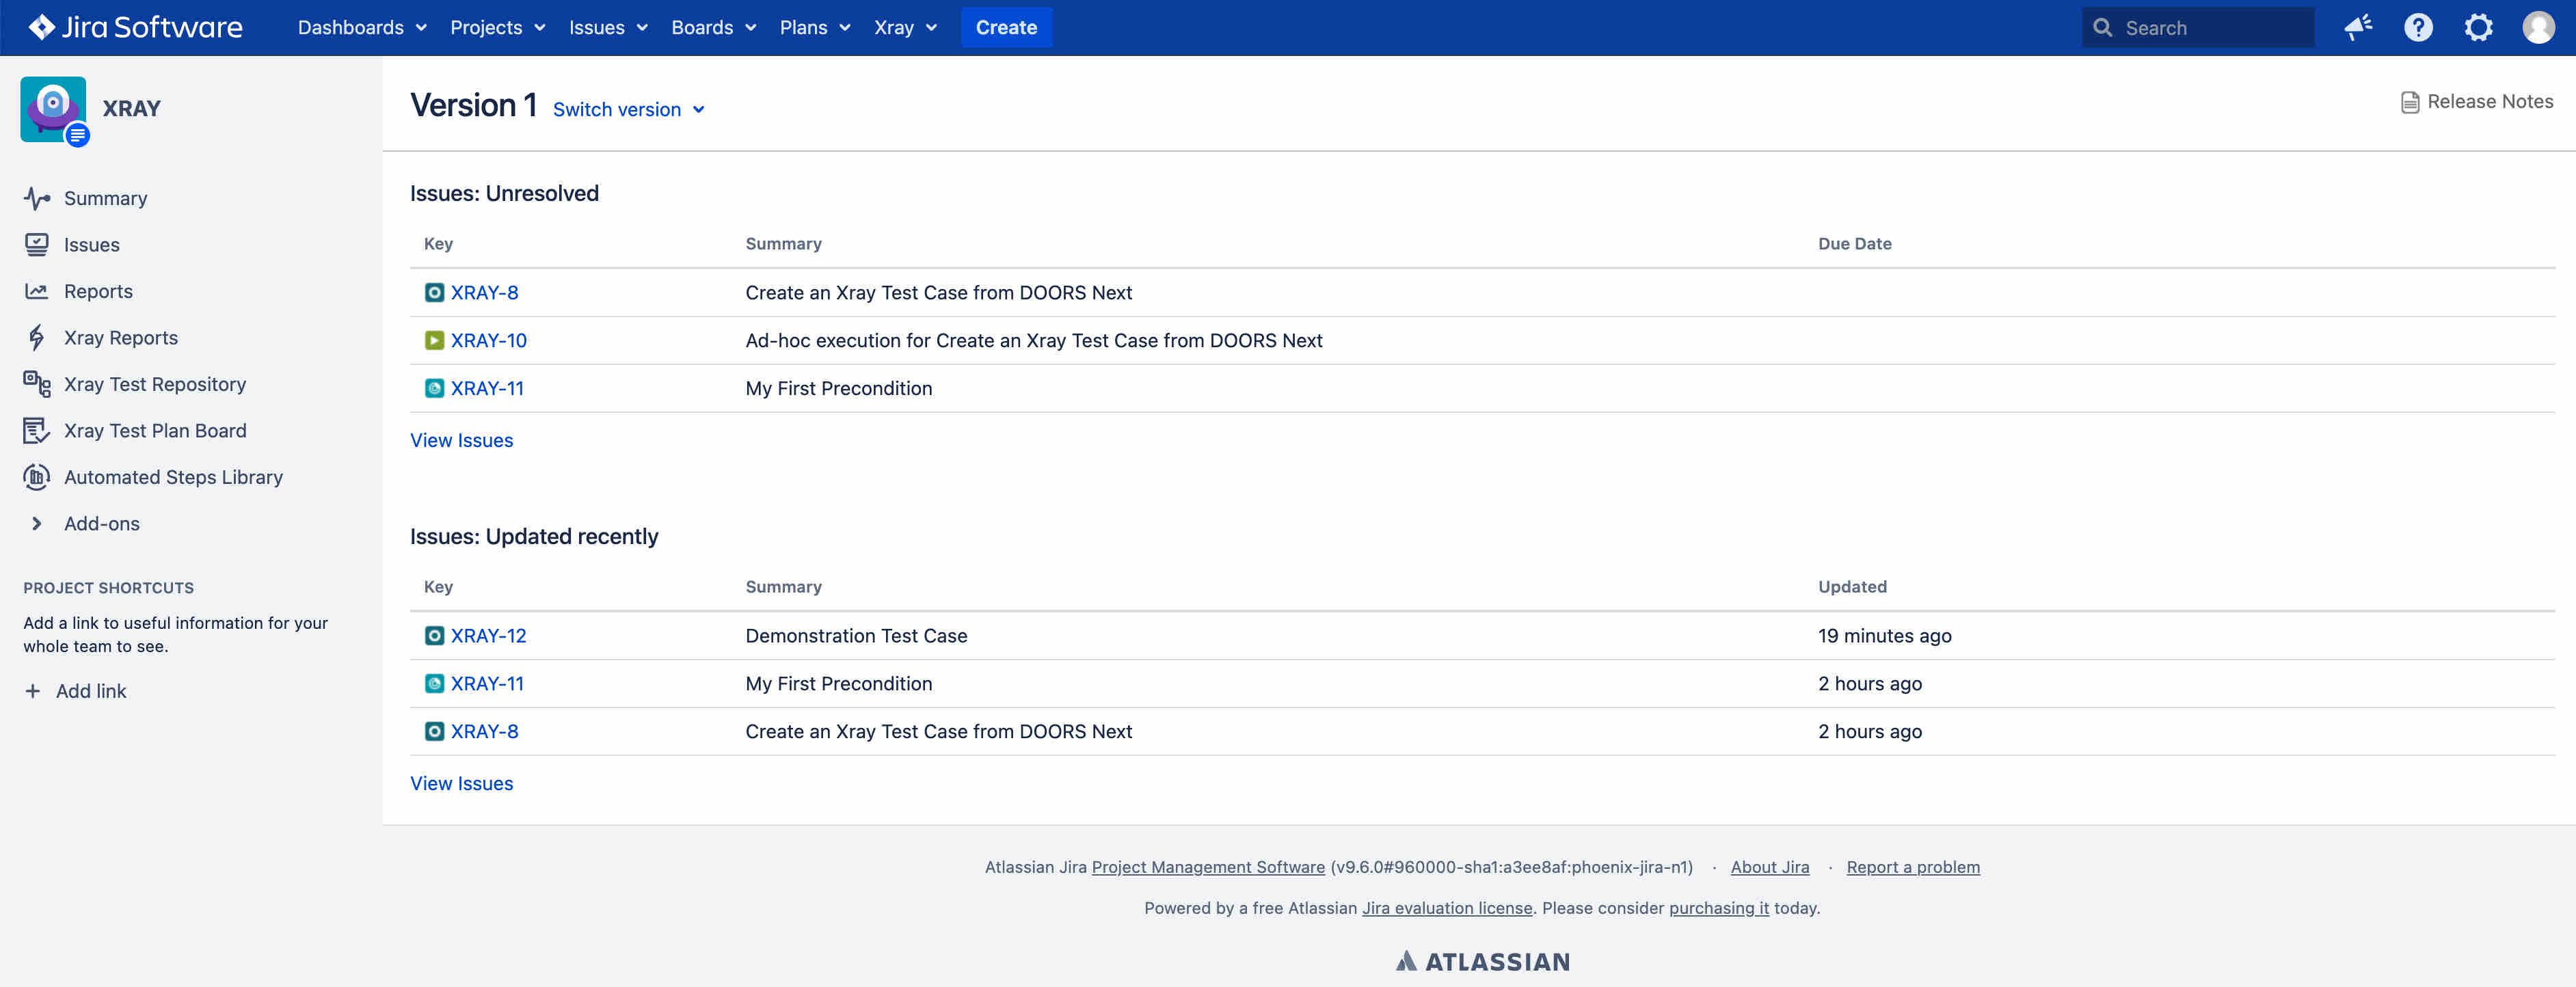2576x987 pixels.
Task: Click the notifications megaphone icon
Action: tap(2358, 28)
